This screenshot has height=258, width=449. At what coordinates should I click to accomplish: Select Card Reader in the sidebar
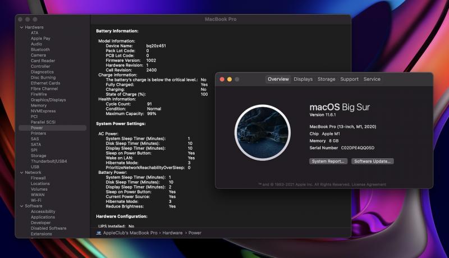(x=43, y=61)
